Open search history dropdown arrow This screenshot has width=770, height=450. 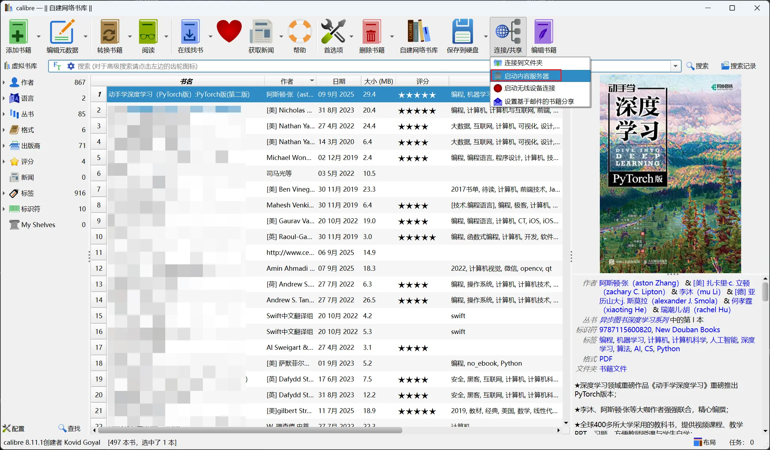point(675,66)
